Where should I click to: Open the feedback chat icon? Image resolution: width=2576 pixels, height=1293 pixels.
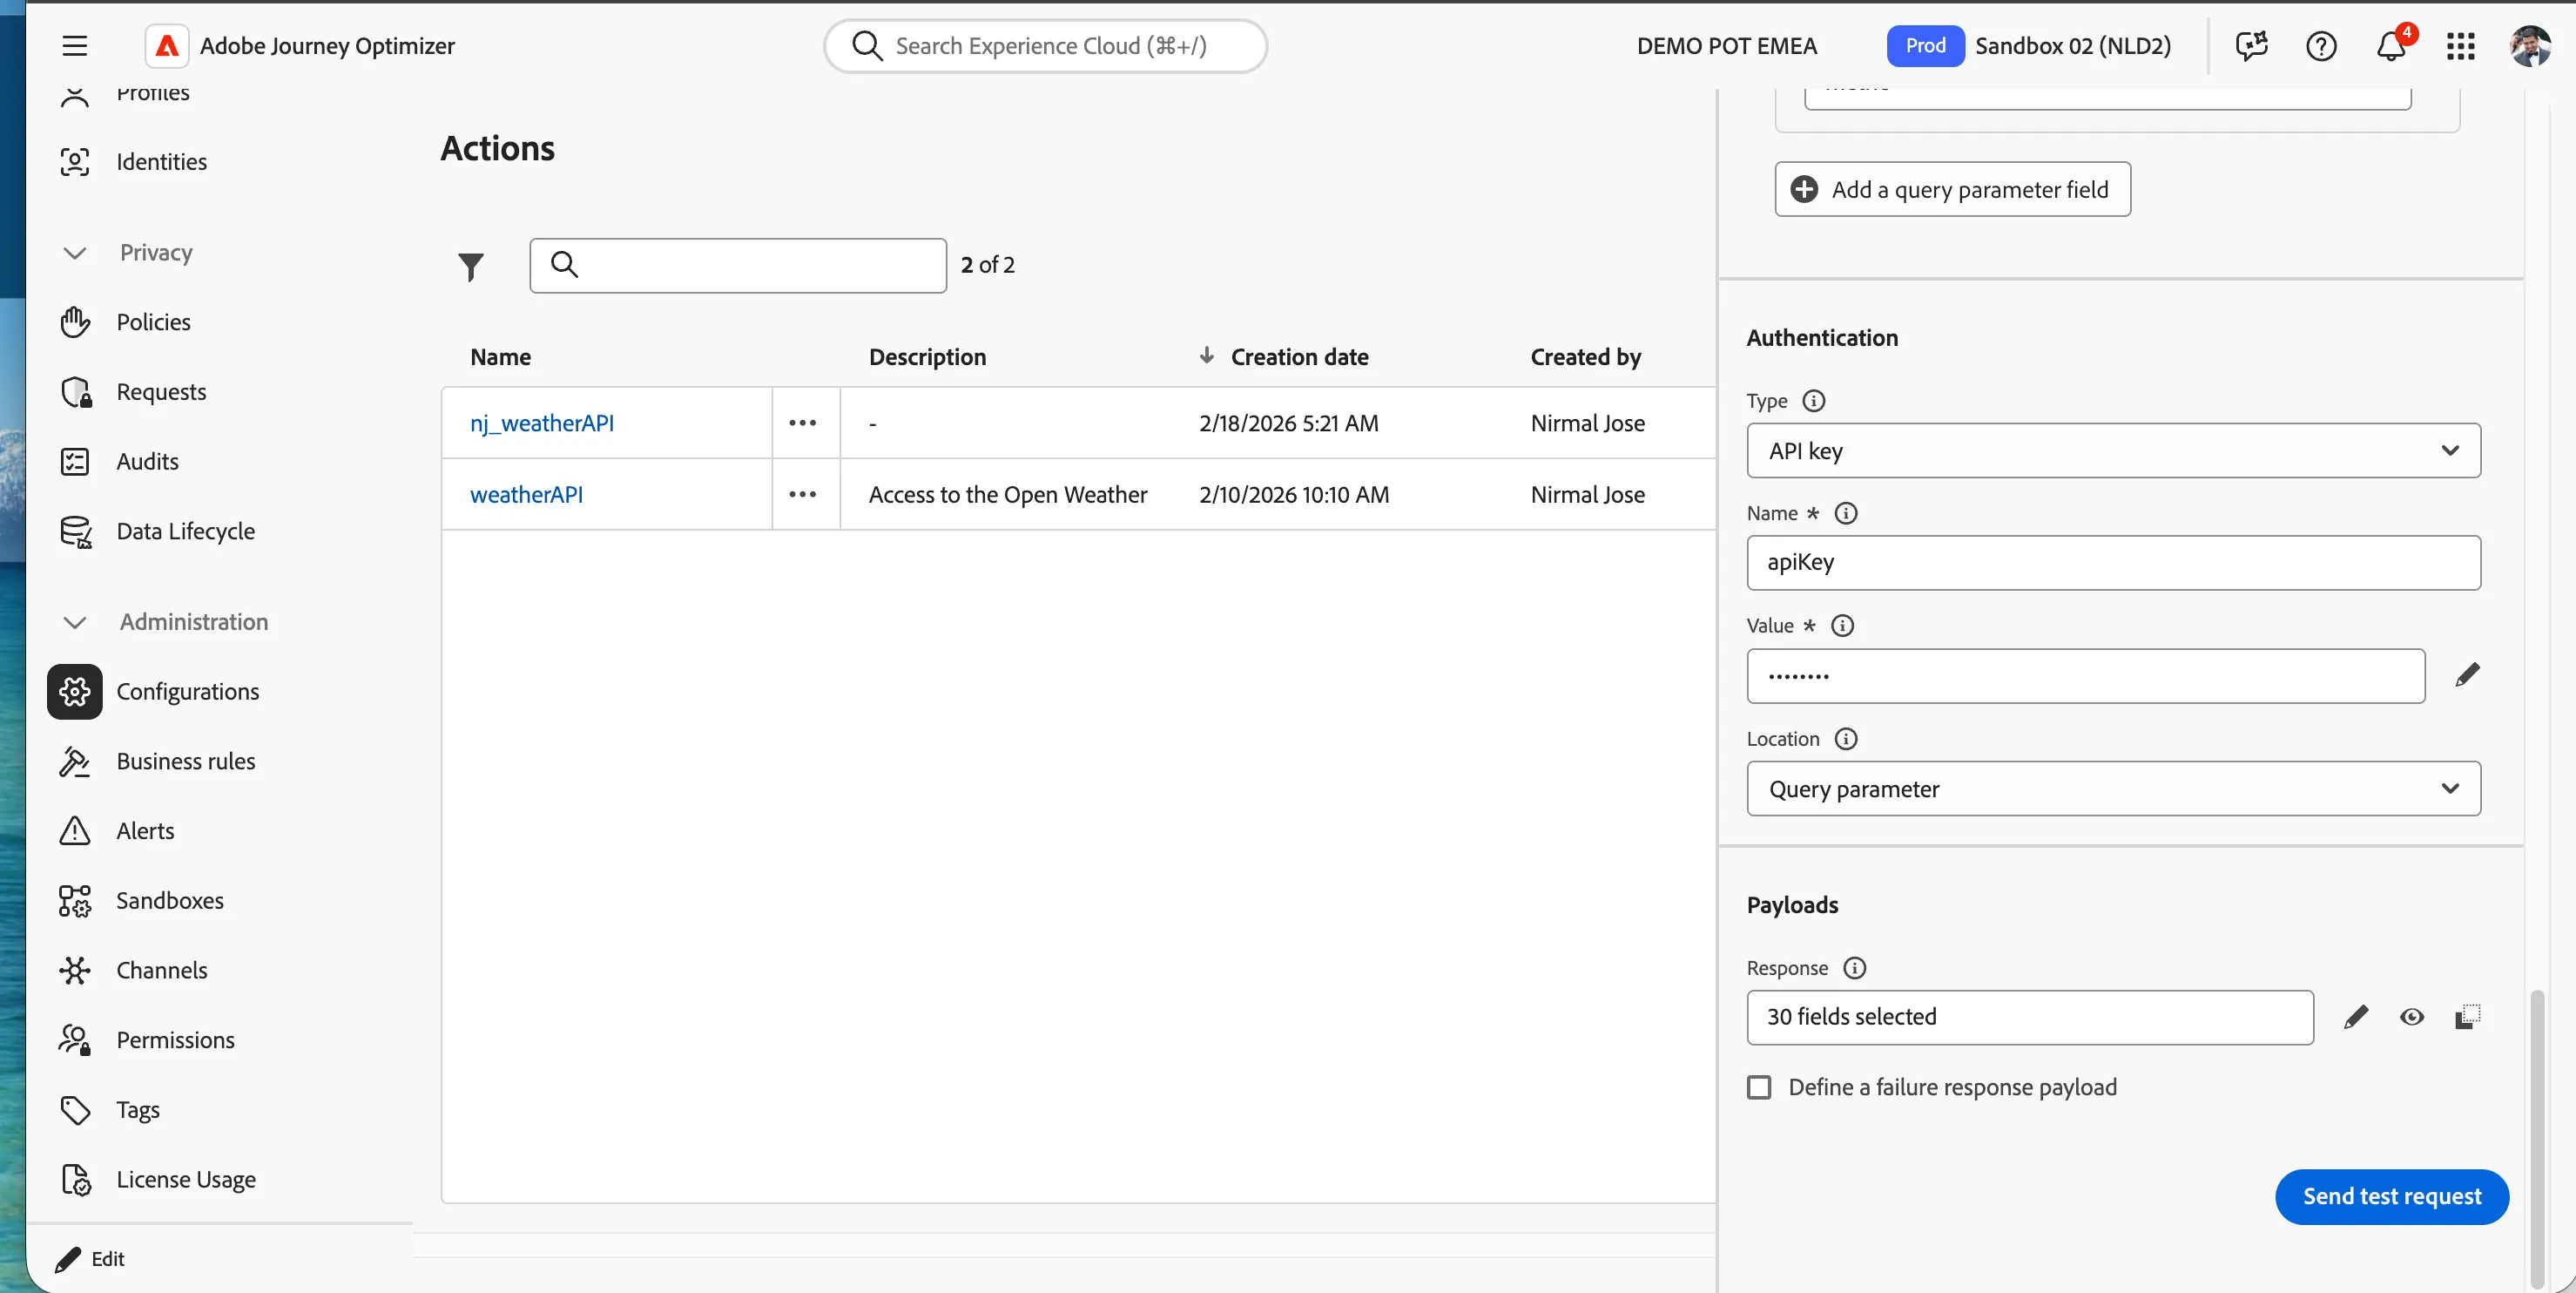point(2251,46)
